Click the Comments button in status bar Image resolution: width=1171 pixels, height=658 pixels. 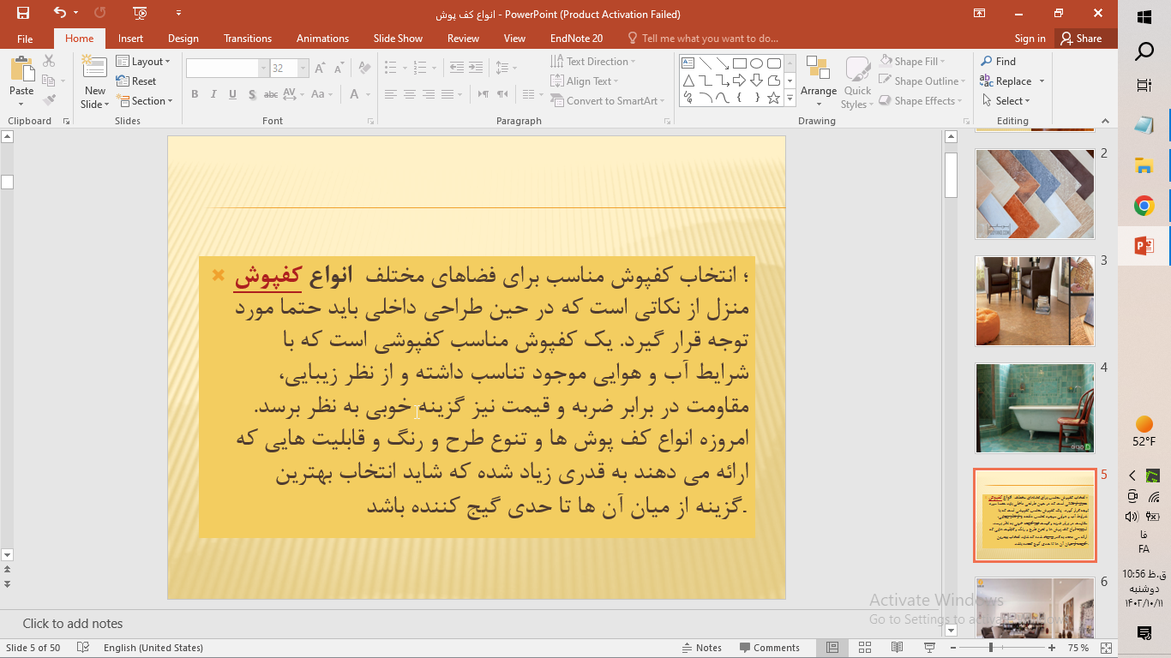point(769,648)
